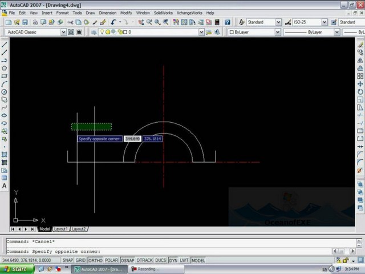Viewport: 365px width, 274px height.
Task: Select the Table tool in draw toolbar
Action: click(4, 178)
